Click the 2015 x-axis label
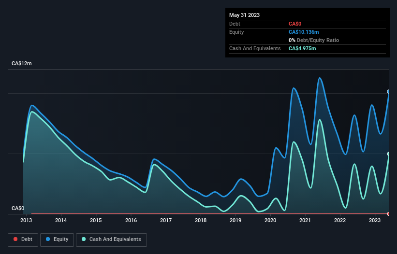The height and width of the screenshot is (254, 397). point(96,220)
